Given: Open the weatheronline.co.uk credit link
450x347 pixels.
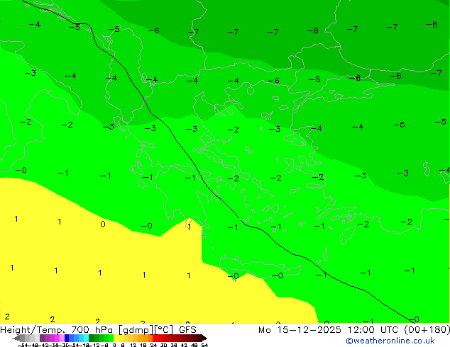Looking at the screenshot, I should coord(390,341).
